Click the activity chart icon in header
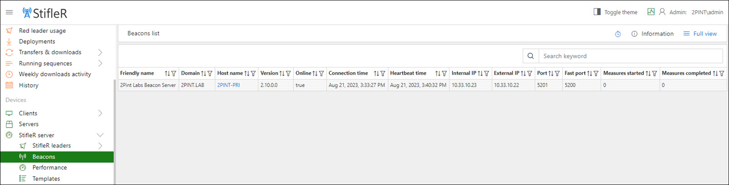Image resolution: width=729 pixels, height=185 pixels. (651, 12)
